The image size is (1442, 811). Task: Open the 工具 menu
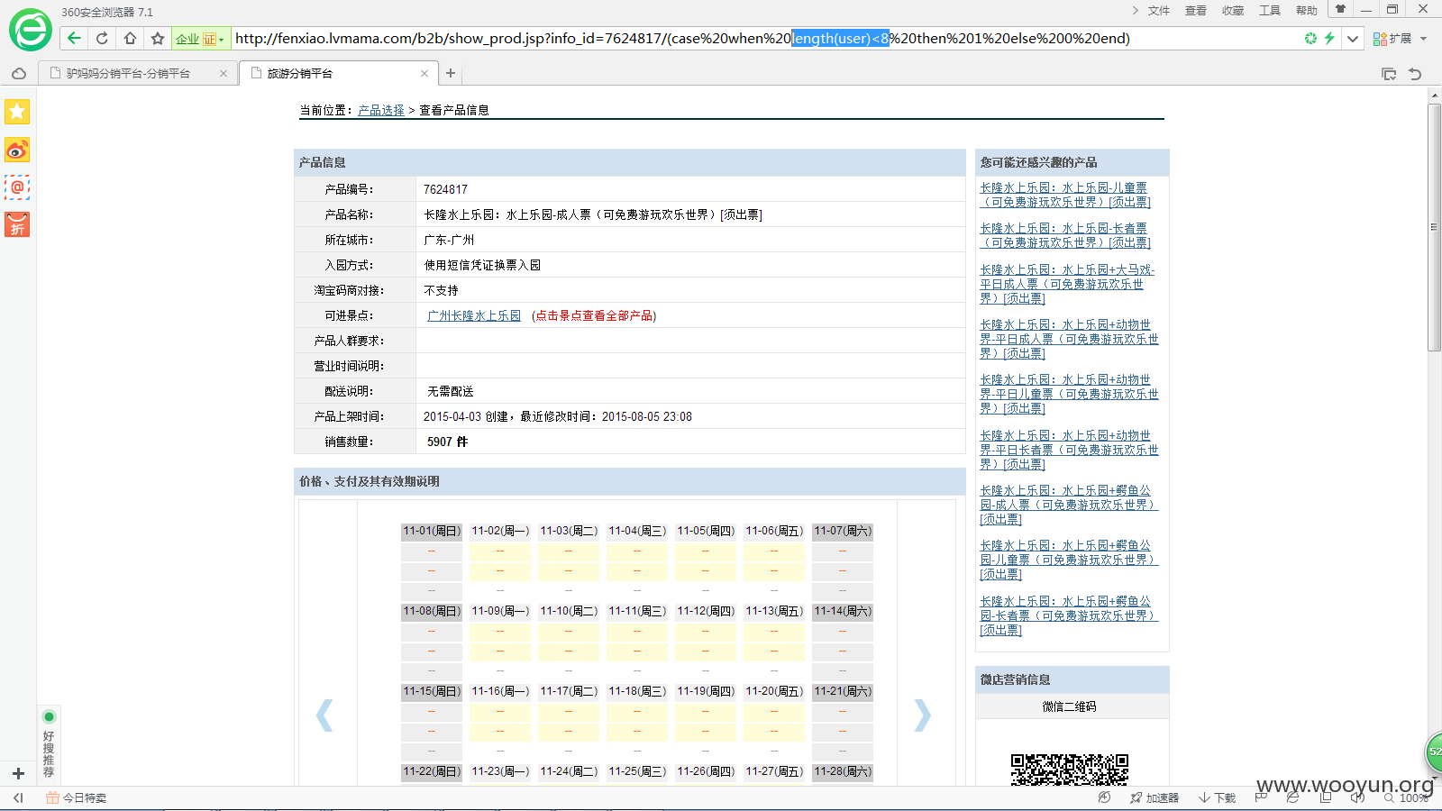click(1270, 10)
